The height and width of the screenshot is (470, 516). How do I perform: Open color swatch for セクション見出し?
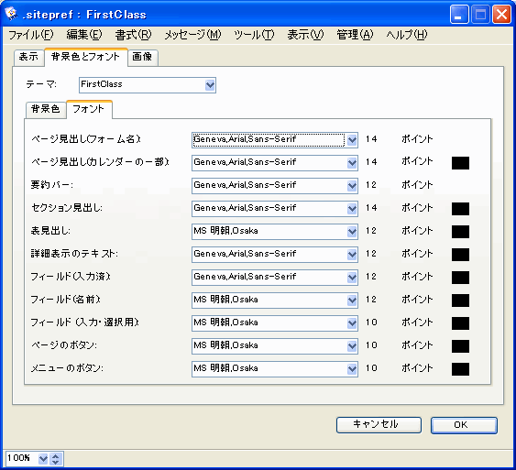[460, 209]
